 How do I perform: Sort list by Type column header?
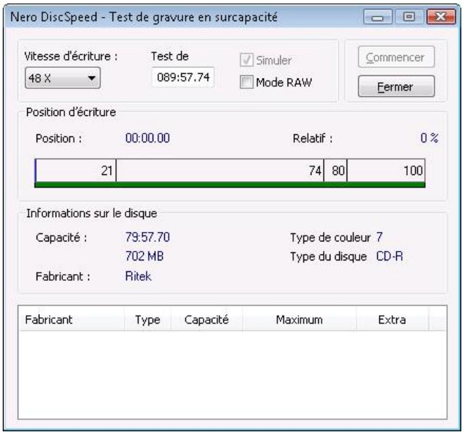pos(148,319)
